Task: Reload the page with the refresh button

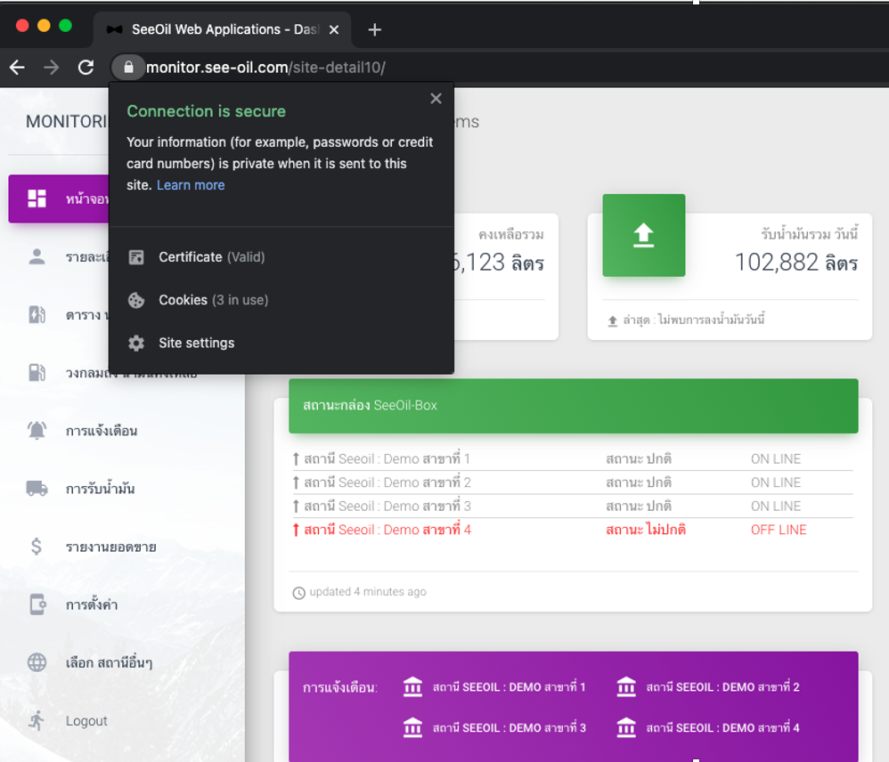Action: click(x=86, y=68)
